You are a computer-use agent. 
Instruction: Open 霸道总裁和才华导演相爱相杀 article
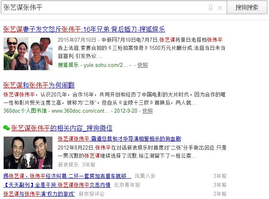(x=119, y=139)
